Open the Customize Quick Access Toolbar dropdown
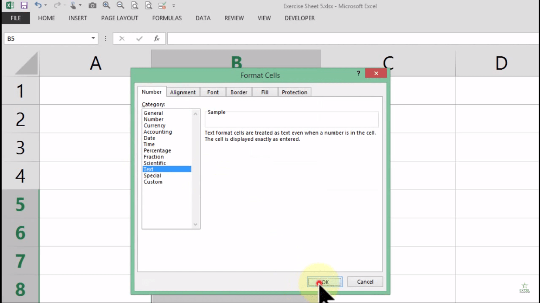 [x=174, y=6]
